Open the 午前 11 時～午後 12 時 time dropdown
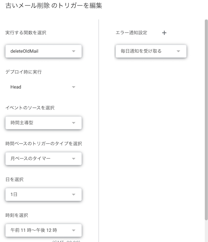 38,230
